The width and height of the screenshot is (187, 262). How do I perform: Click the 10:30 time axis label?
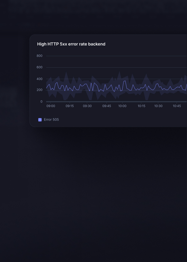(x=158, y=106)
